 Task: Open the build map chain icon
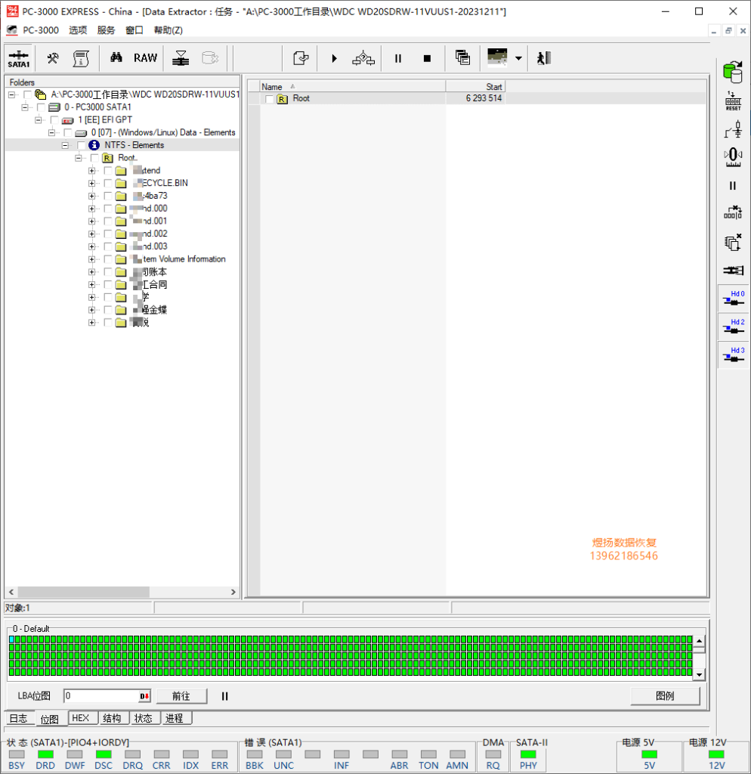pos(363,58)
